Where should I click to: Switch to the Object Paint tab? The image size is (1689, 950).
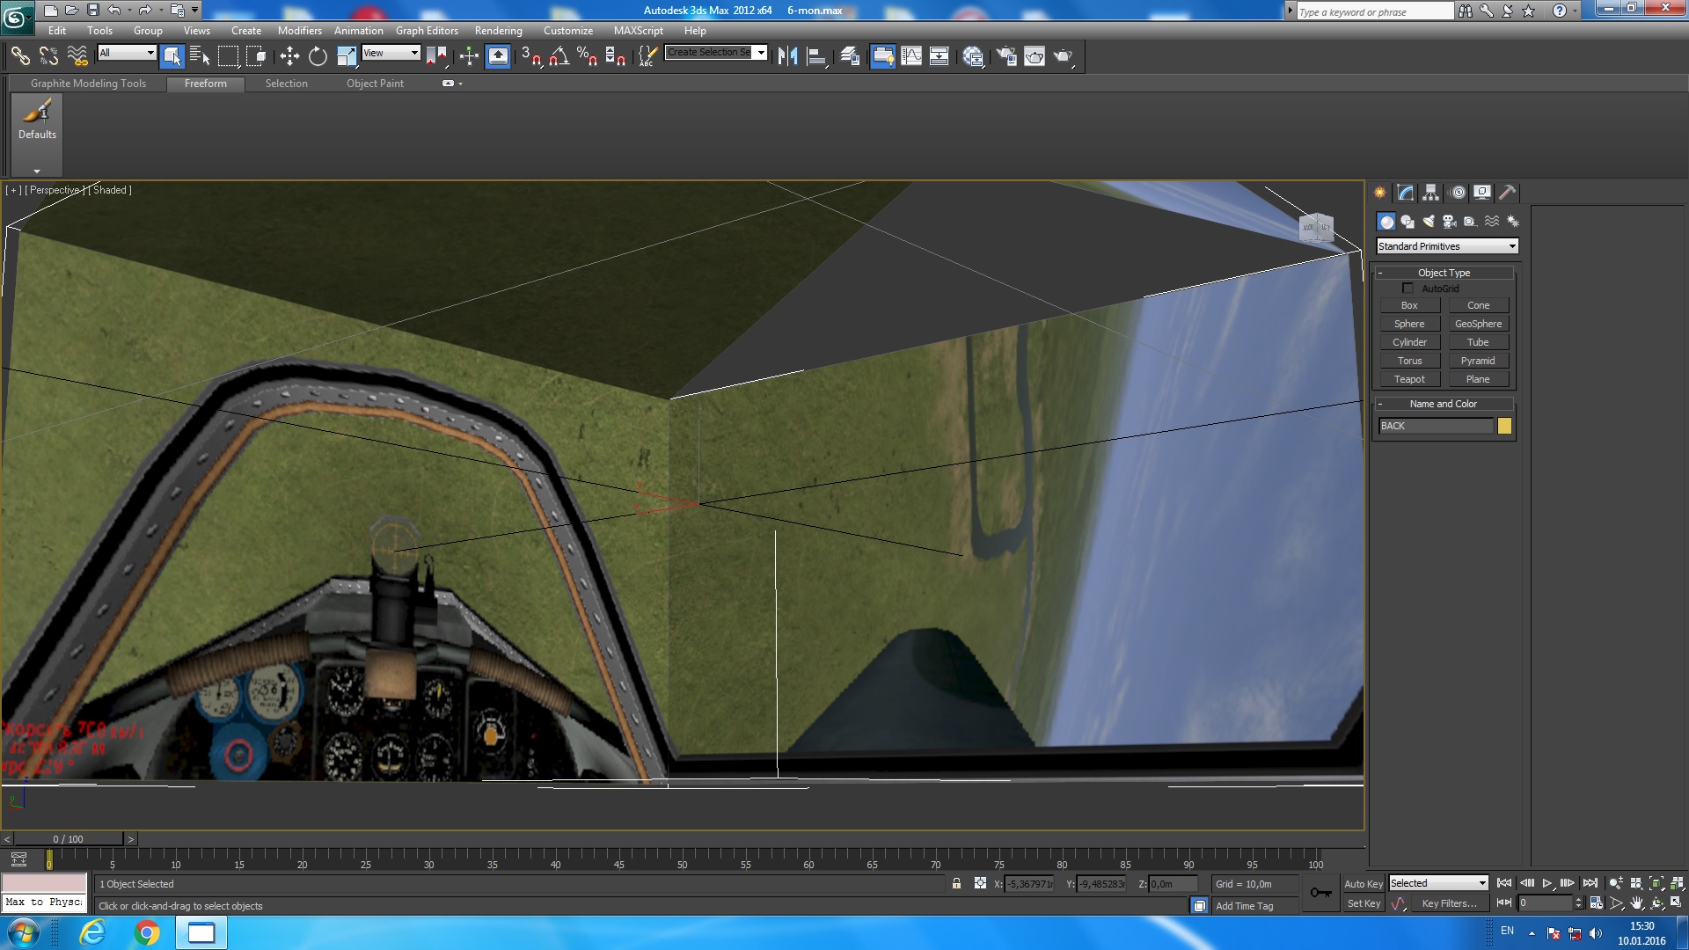point(375,84)
